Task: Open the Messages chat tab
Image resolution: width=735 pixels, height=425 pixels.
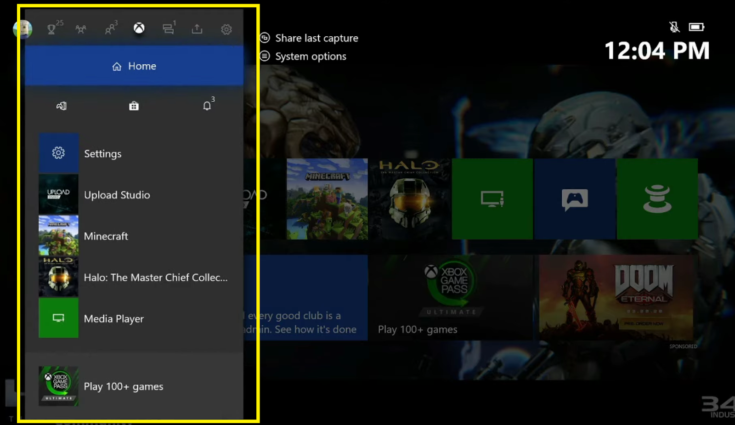Action: coord(168,29)
